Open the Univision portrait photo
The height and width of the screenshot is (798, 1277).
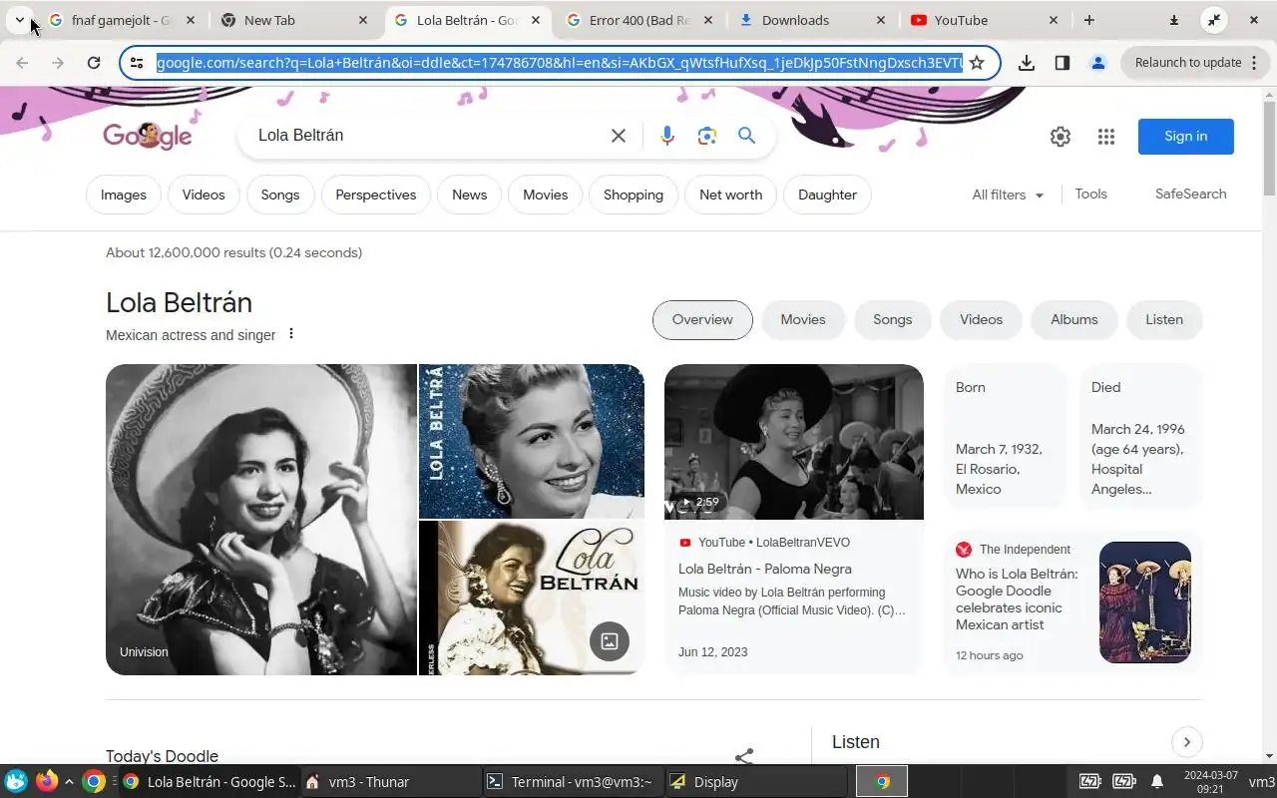[x=261, y=520]
